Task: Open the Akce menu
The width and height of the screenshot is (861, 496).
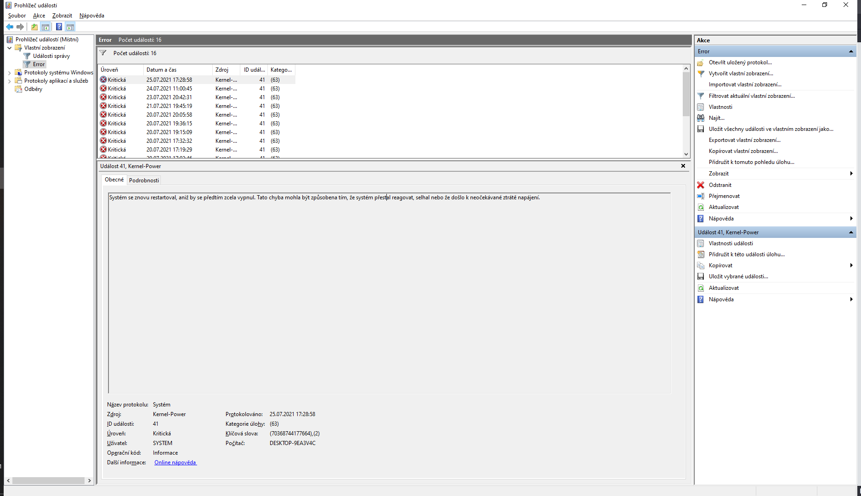Action: [x=39, y=16]
